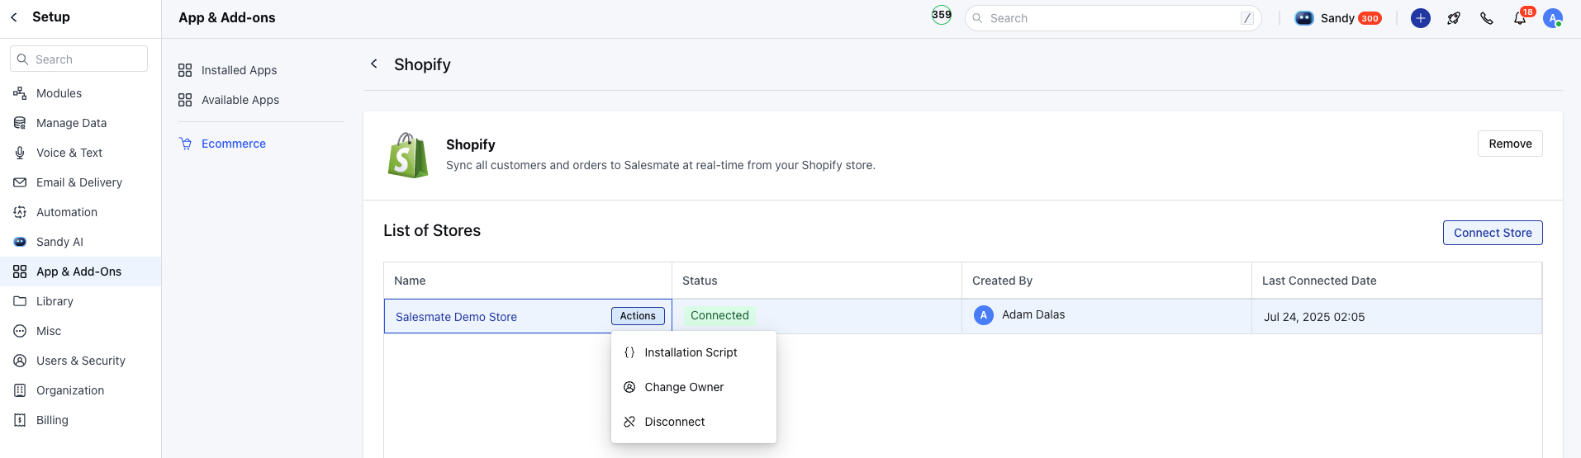Click the Library folder icon
The image size is (1581, 458).
tap(20, 301)
